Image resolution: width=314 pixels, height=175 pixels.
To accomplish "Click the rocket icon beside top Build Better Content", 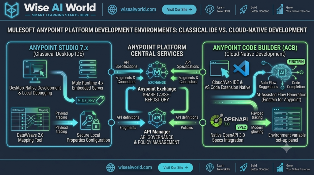I will pyautogui.click(x=243, y=9).
